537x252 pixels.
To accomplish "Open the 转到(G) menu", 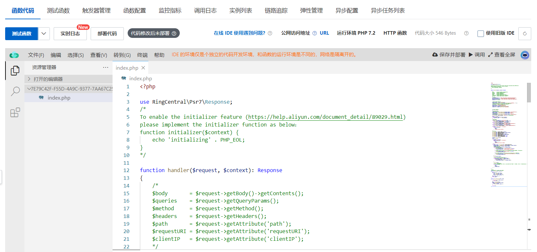I will pos(122,55).
